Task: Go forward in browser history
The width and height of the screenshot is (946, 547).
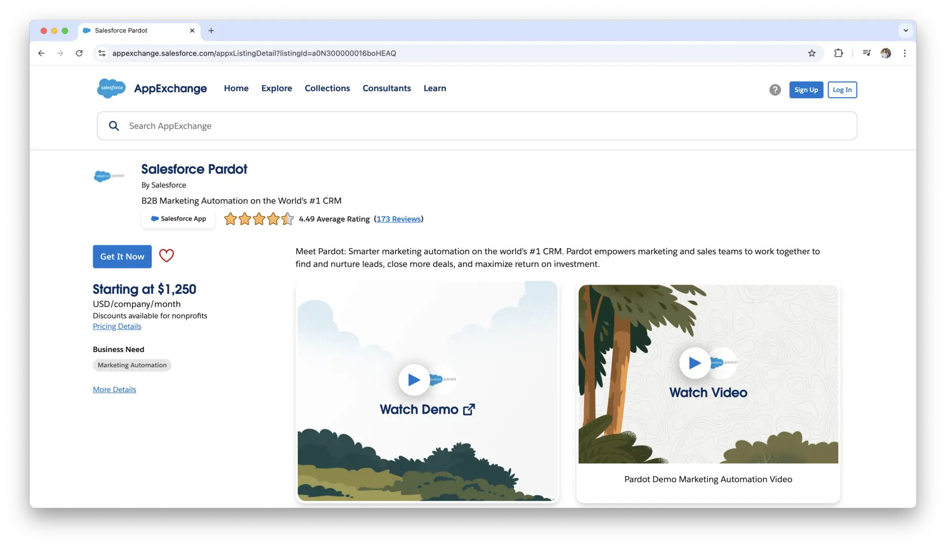Action: point(60,53)
